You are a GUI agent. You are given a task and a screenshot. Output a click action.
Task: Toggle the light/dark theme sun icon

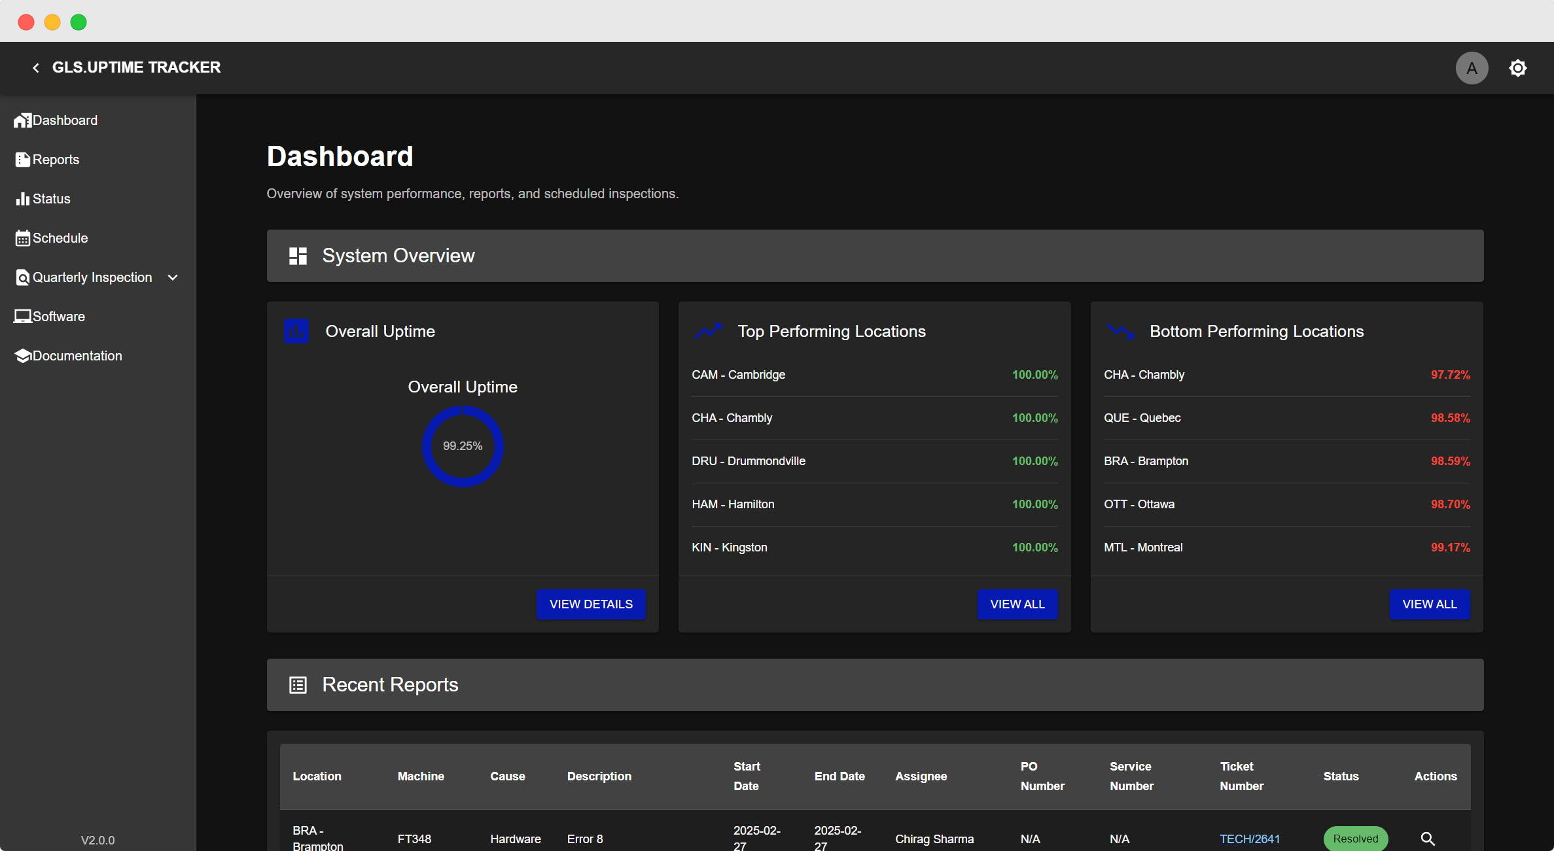tap(1517, 68)
